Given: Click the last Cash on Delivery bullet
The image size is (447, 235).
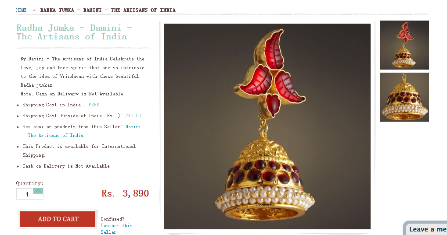Looking at the screenshot, I should pyautogui.click(x=66, y=166).
